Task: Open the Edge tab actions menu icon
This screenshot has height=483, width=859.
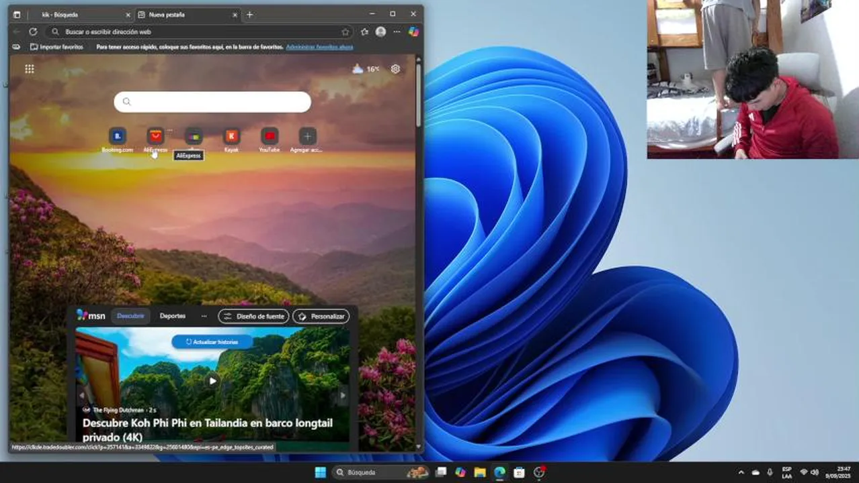Action: click(x=17, y=14)
